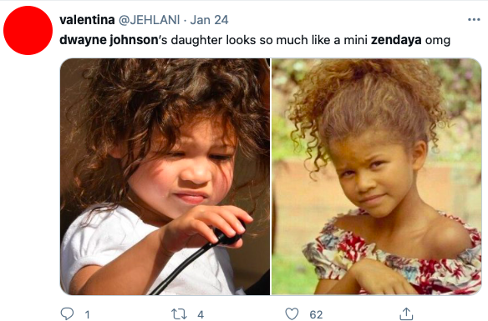Open right photo of child in floral top
The image size is (488, 321).
[377, 176]
